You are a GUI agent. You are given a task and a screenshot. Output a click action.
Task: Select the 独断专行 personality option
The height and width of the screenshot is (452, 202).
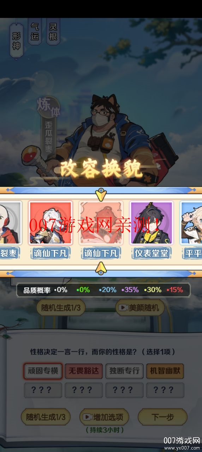coord(124,371)
